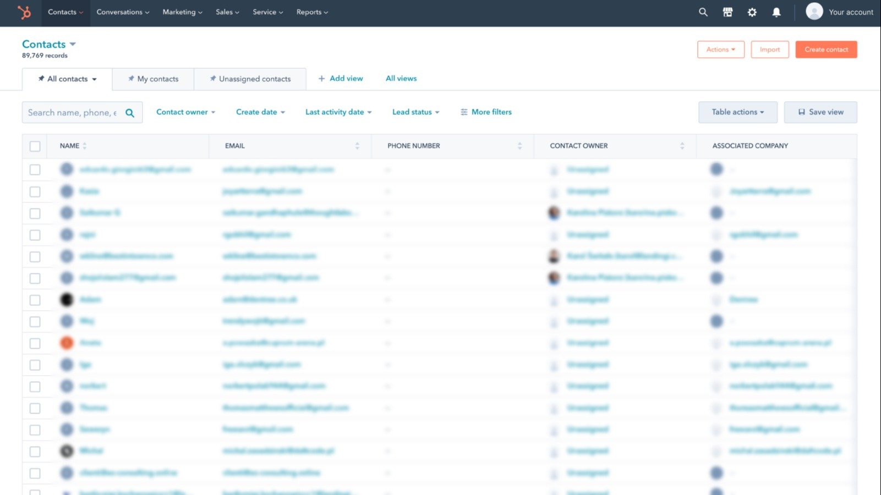
Task: Click the Create contact button
Action: [826, 49]
